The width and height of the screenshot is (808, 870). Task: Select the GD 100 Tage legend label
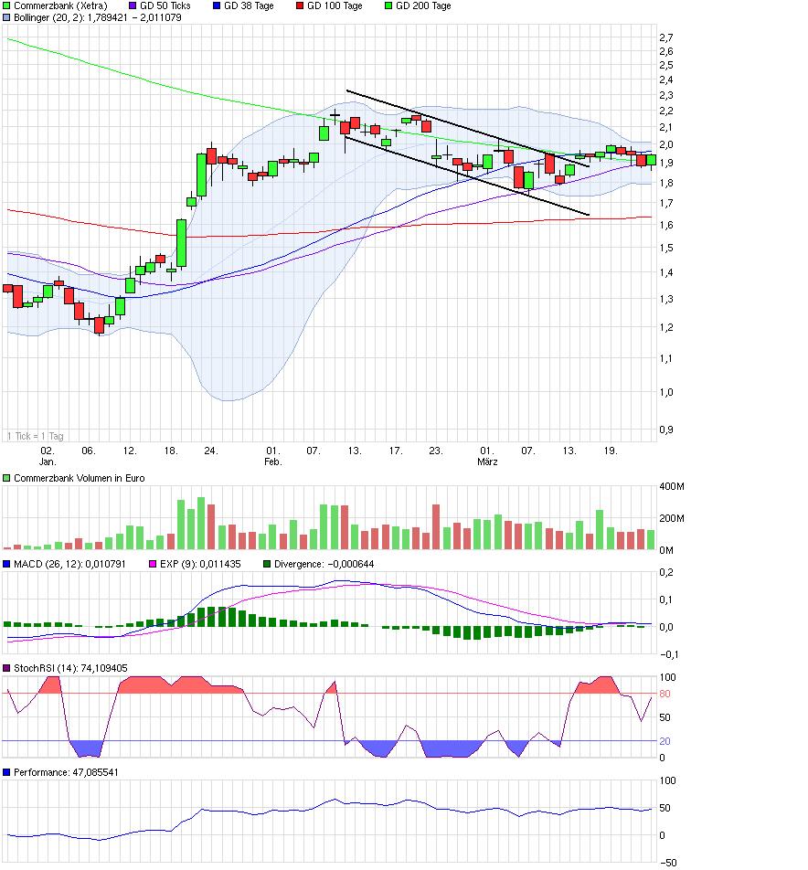[x=335, y=6]
